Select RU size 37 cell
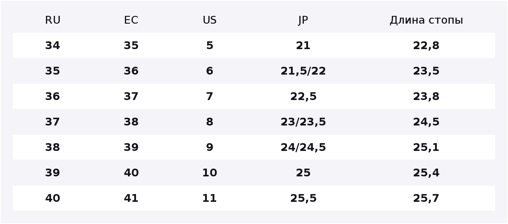This screenshot has height=224, width=508. pos(53,122)
